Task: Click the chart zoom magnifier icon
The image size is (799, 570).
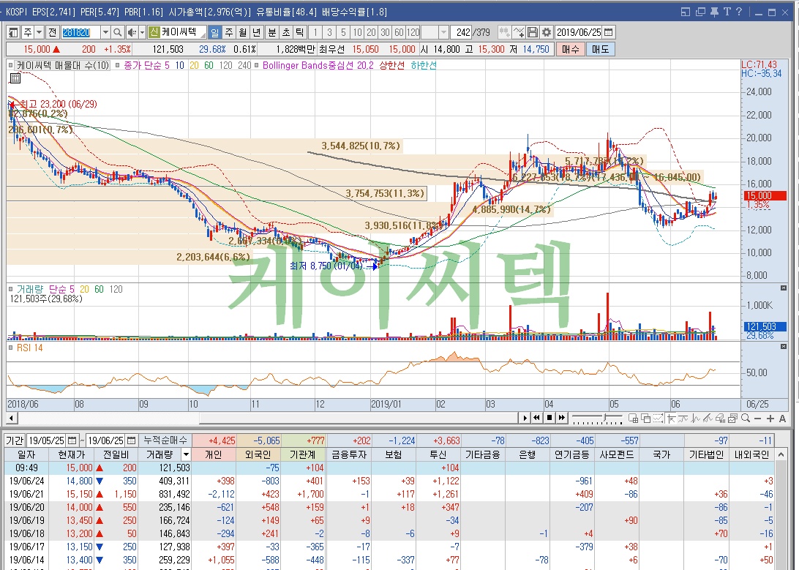Action: 746,419
